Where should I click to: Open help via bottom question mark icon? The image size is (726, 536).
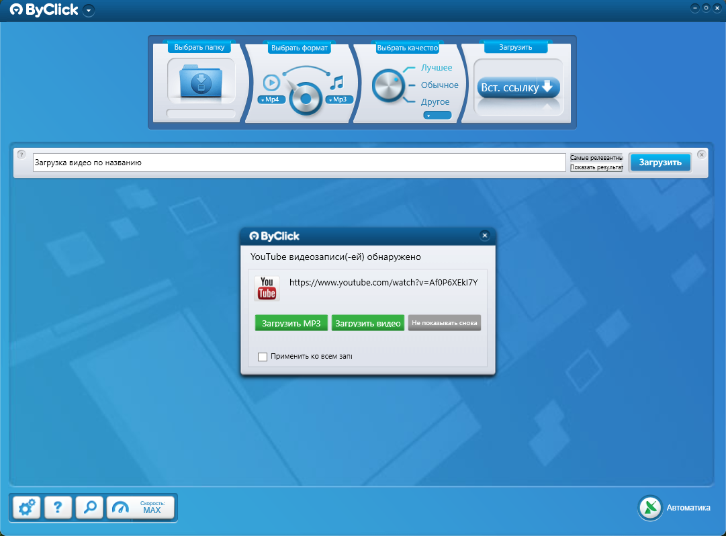point(58,507)
